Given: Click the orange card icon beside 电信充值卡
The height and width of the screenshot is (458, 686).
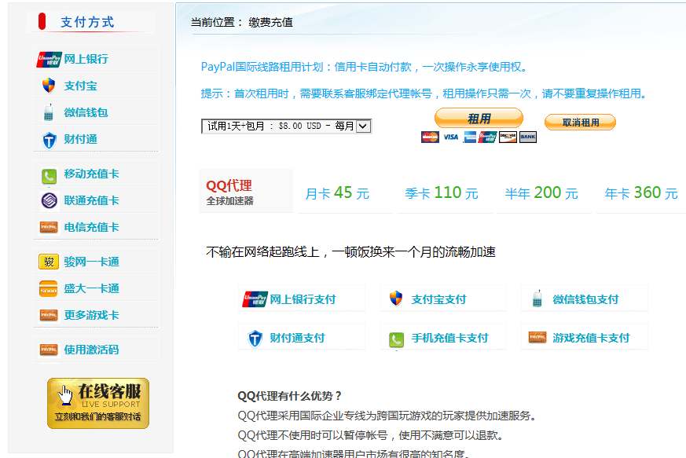Looking at the screenshot, I should pos(49,228).
